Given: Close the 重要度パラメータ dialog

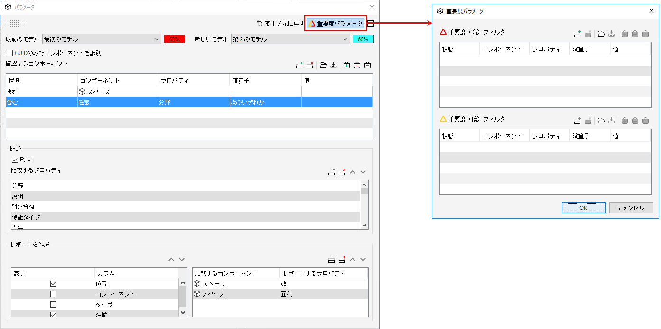Looking at the screenshot, I should [651, 11].
